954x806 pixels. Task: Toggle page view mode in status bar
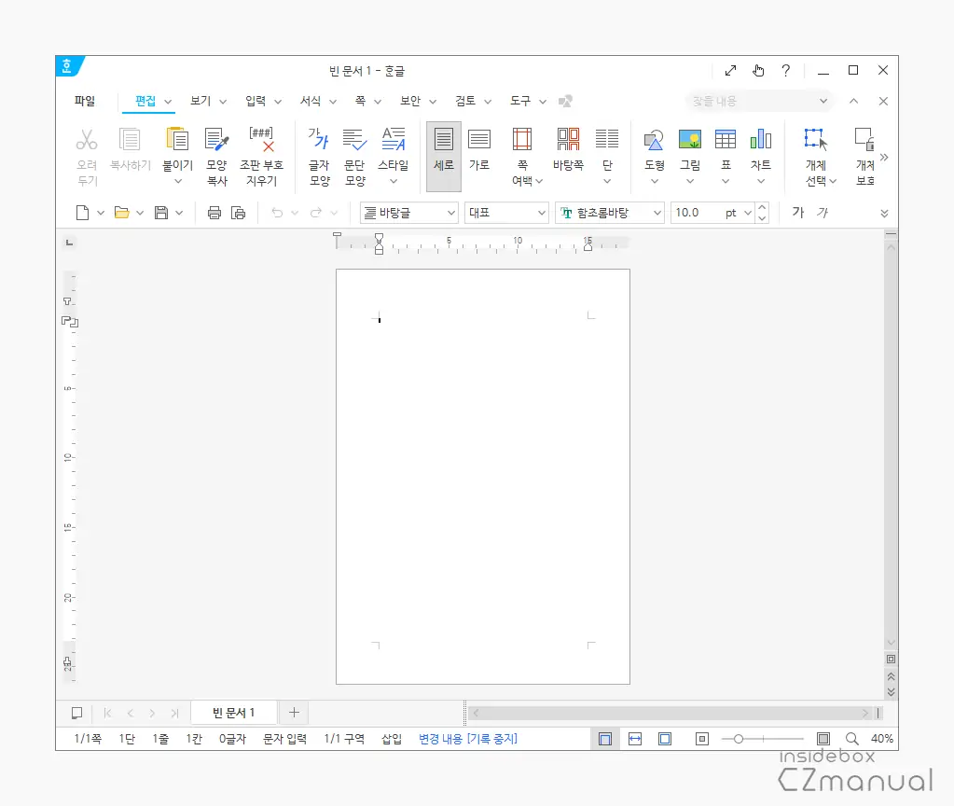[x=604, y=739]
